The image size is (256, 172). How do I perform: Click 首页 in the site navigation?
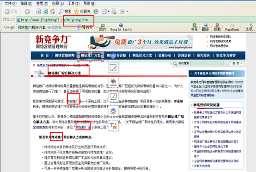45,55
